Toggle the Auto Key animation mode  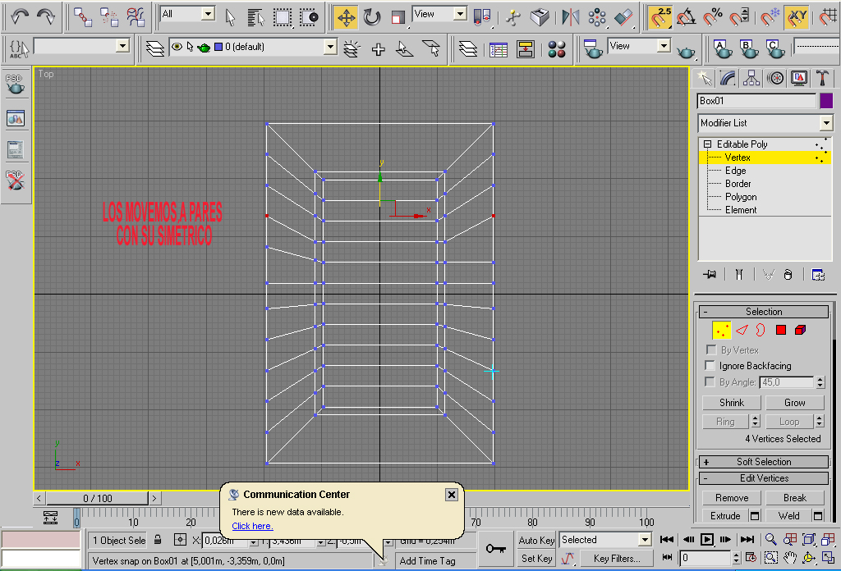click(x=536, y=540)
